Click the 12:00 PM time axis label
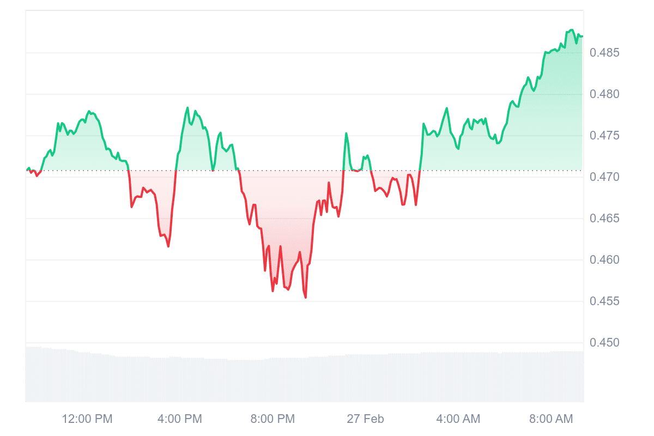Viewport: 654px width, 436px height. (87, 419)
